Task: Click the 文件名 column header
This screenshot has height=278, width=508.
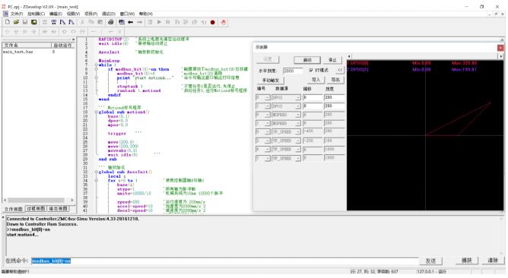Action: pos(27,46)
